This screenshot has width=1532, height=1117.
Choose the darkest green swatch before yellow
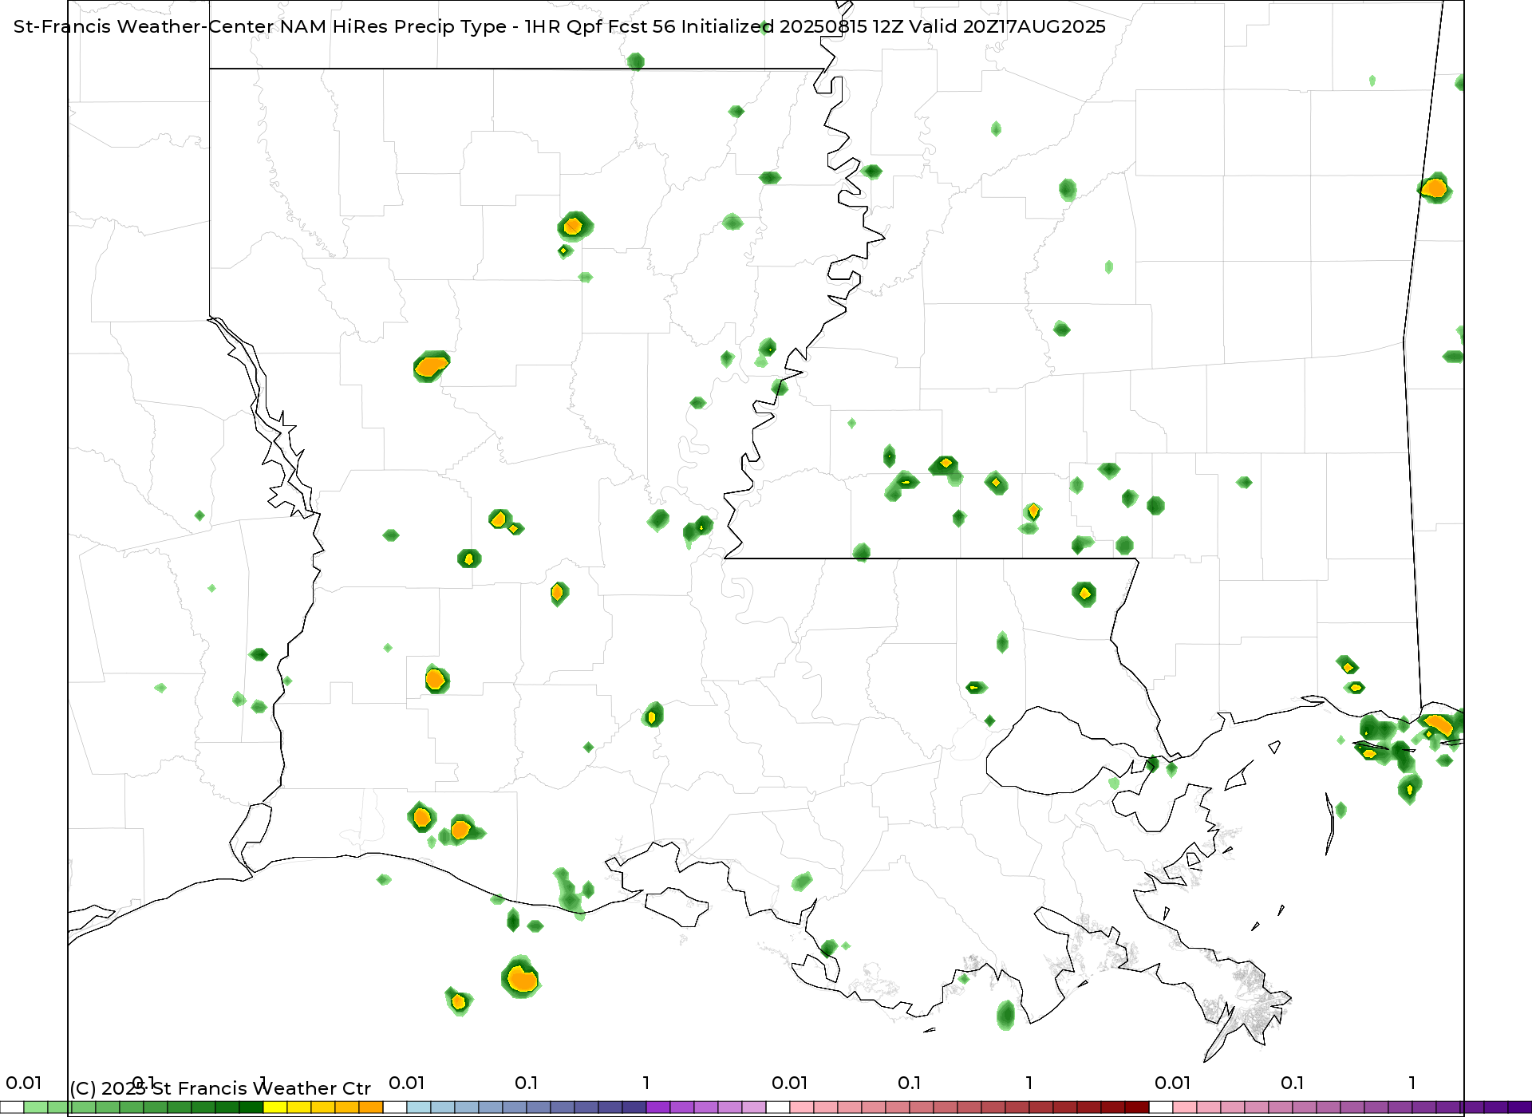click(251, 1107)
